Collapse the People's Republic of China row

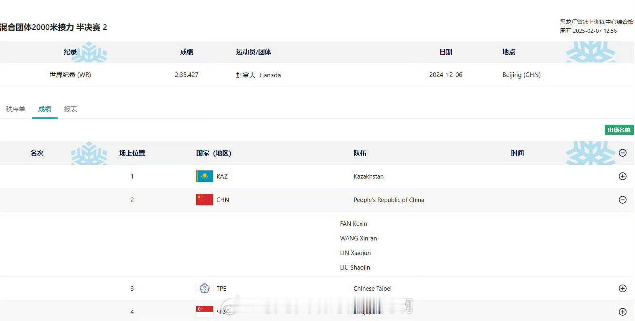[622, 200]
